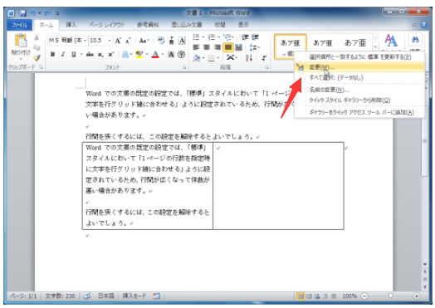Click the Copy icon in clipboard group
The width and height of the screenshot is (435, 308).
tap(37, 47)
